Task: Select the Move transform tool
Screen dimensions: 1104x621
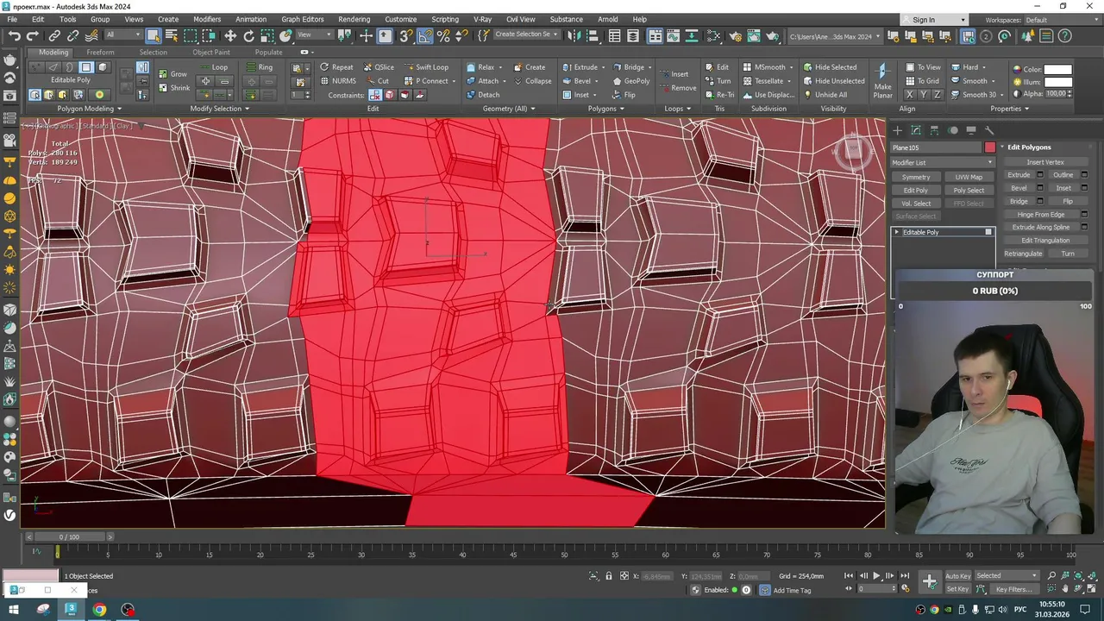Action: (230, 35)
